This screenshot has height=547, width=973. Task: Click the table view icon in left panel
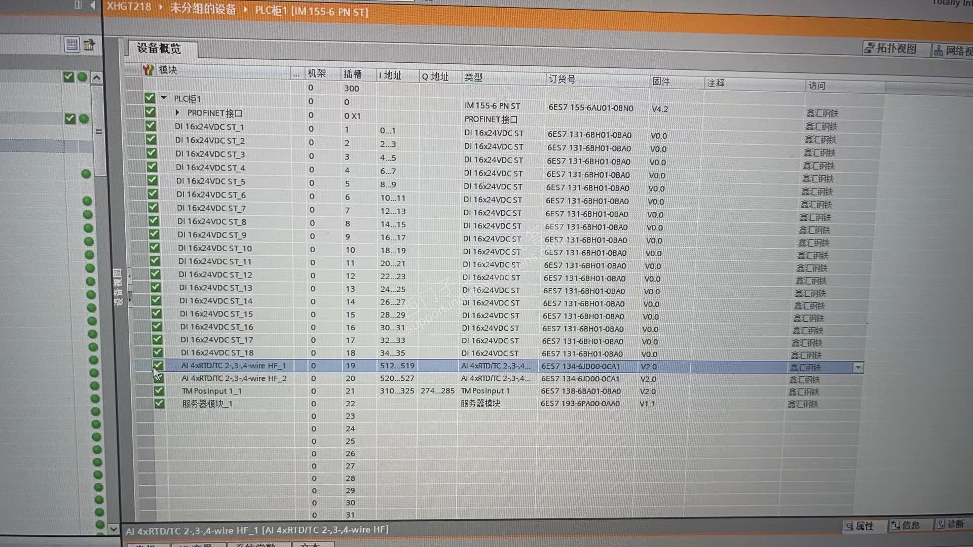tap(71, 45)
